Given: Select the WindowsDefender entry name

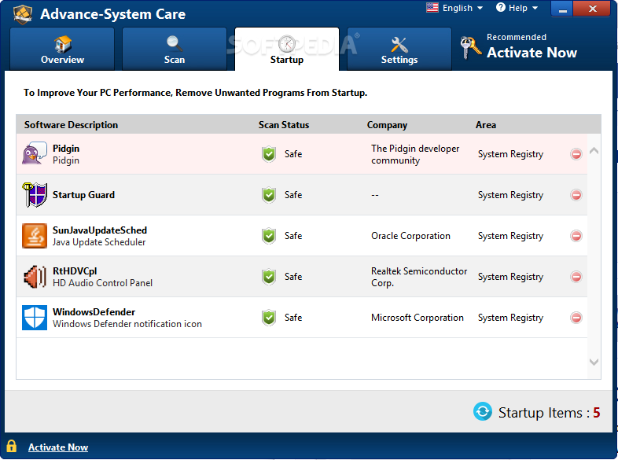Looking at the screenshot, I should click(x=94, y=312).
